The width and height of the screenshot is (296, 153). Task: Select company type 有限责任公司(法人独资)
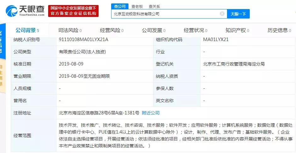tap(82, 52)
